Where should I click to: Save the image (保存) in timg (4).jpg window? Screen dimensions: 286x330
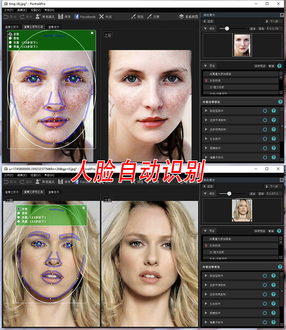64,17
